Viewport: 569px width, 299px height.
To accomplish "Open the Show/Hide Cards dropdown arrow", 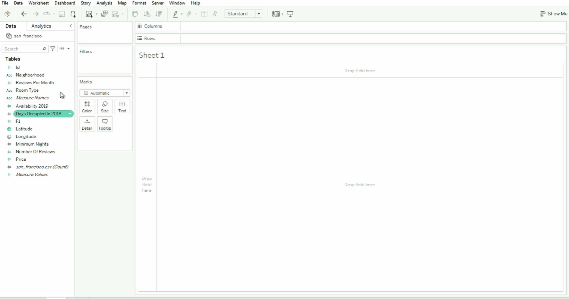I will (282, 14).
